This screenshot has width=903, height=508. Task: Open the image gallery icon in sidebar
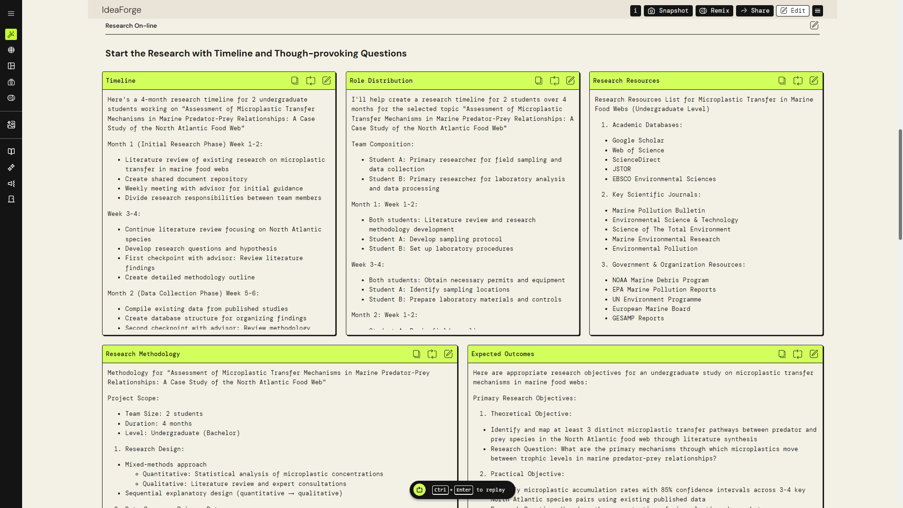[x=11, y=125]
